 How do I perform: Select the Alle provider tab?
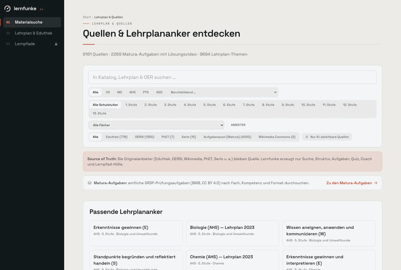click(95, 137)
